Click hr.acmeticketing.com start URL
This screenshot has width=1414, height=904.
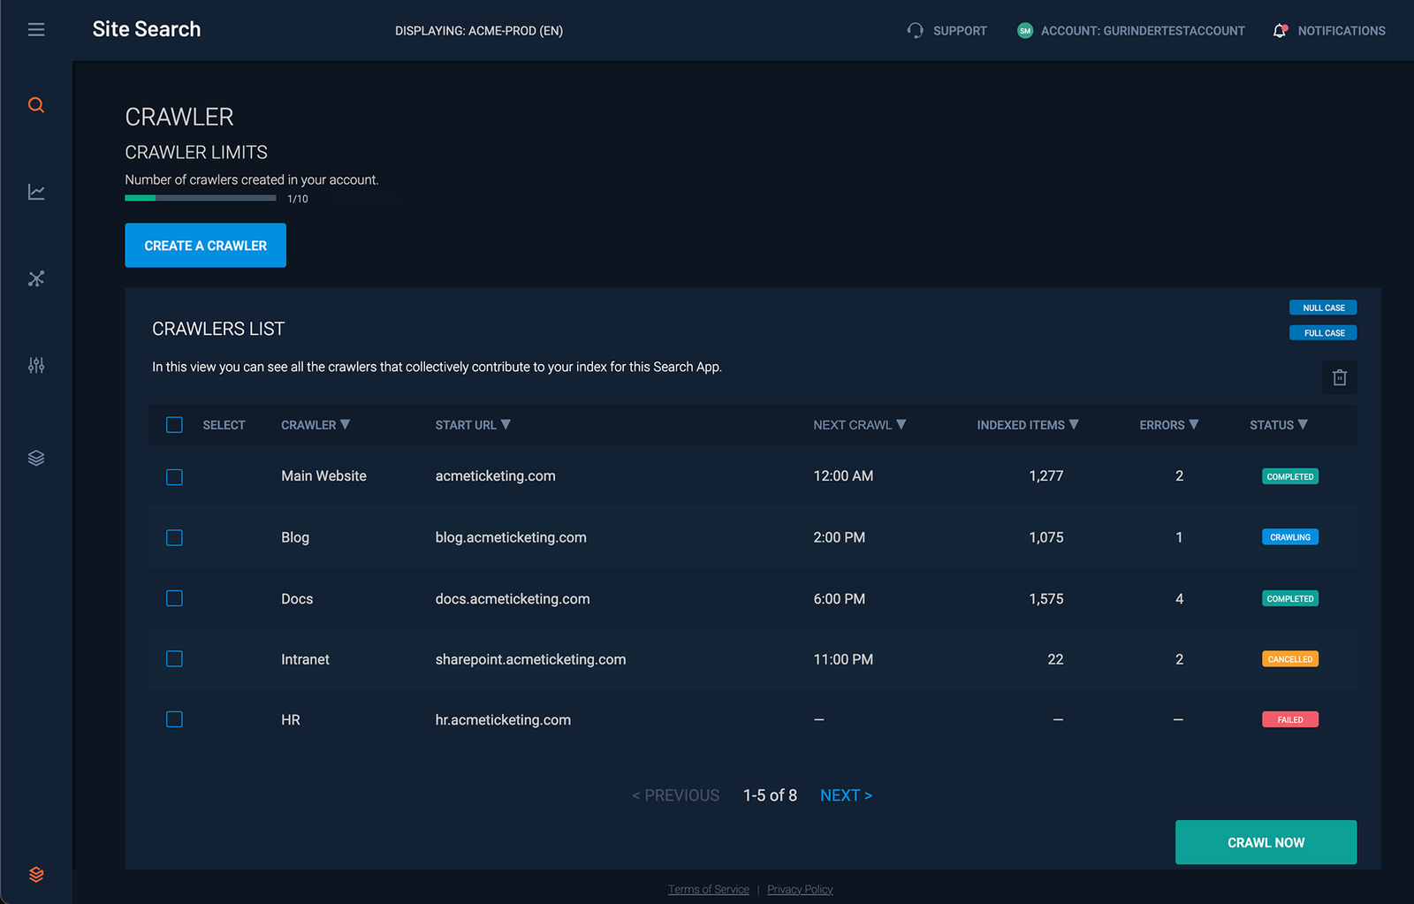pos(503,719)
